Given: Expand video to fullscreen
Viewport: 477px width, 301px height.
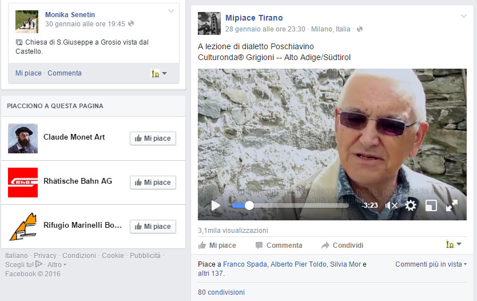Looking at the screenshot, I should [452, 205].
